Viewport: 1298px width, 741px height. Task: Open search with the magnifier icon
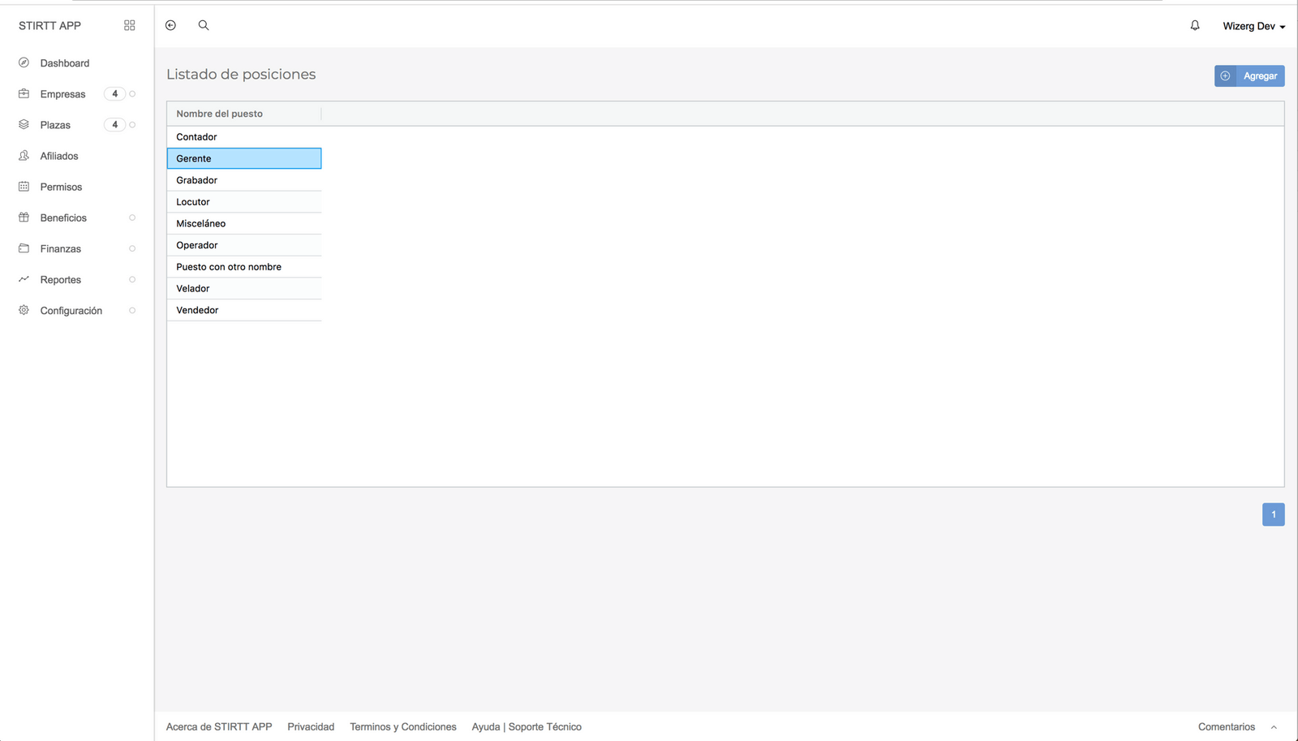point(204,25)
